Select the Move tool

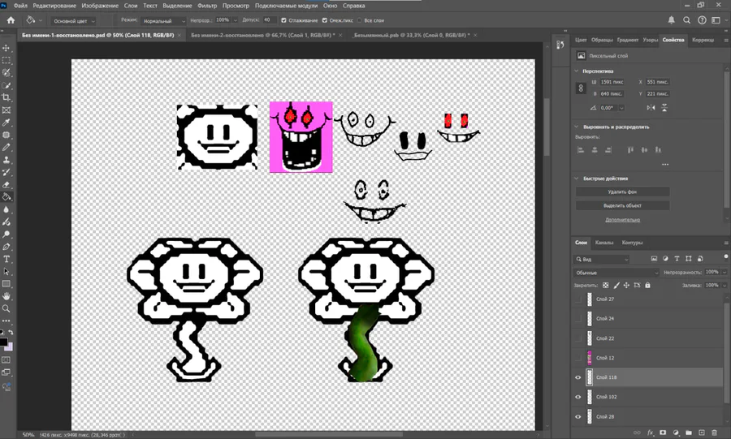pyautogui.click(x=6, y=48)
